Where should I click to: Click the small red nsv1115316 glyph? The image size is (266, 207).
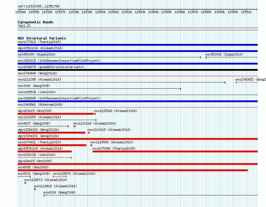pyautogui.click(x=95, y=114)
